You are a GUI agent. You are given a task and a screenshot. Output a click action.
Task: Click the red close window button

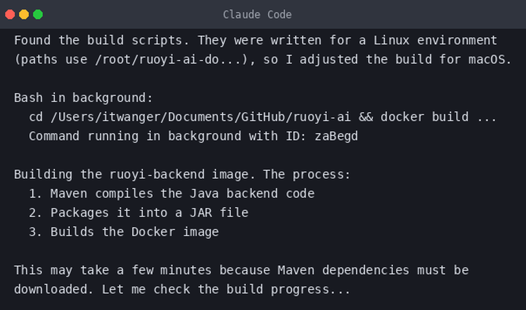[x=10, y=14]
